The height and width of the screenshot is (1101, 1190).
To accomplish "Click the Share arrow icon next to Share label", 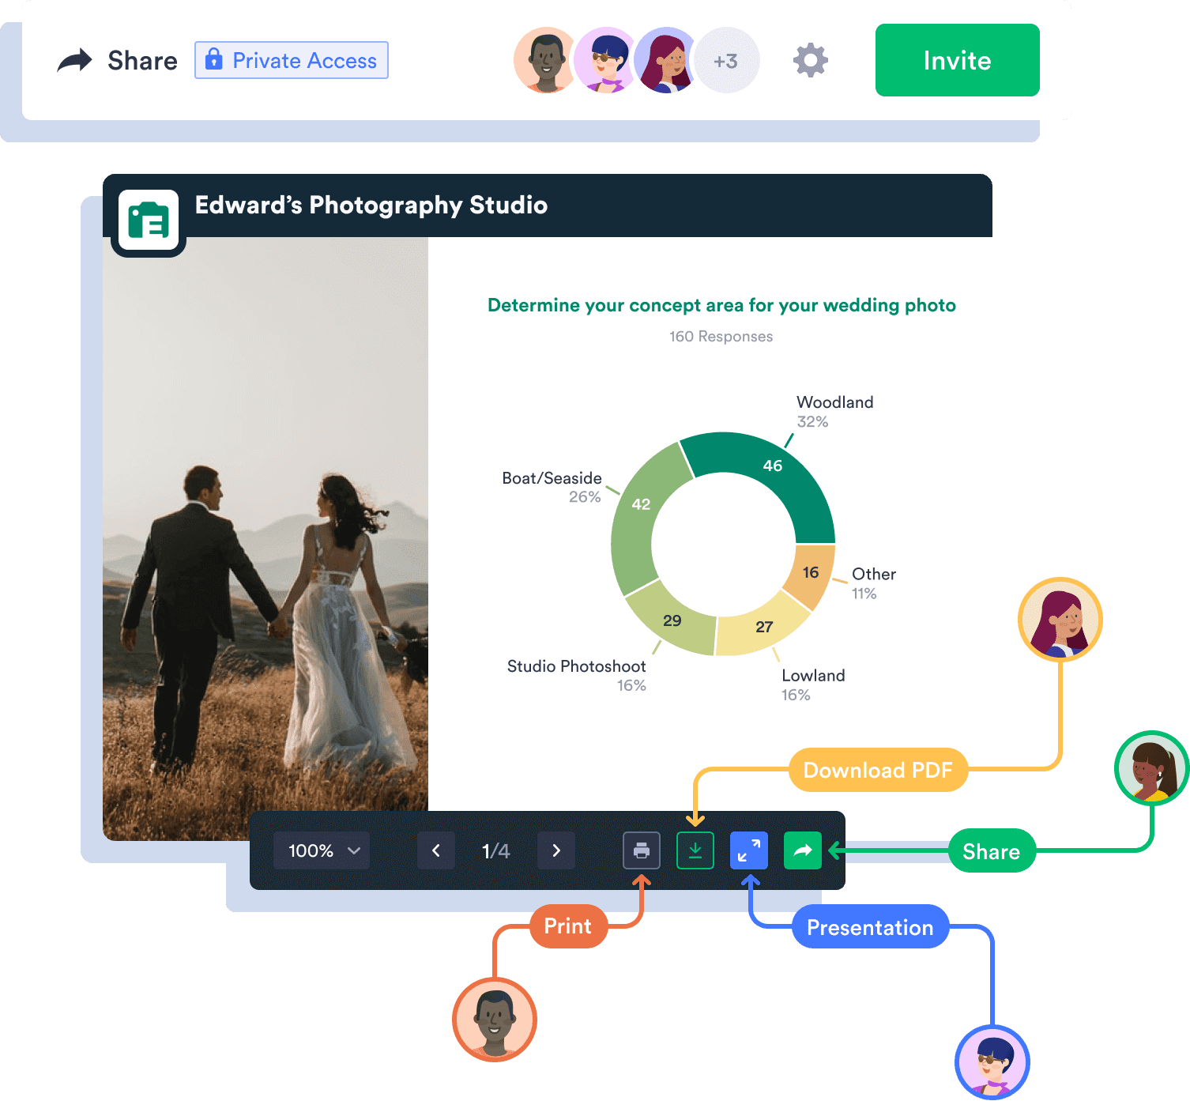I will click(73, 58).
